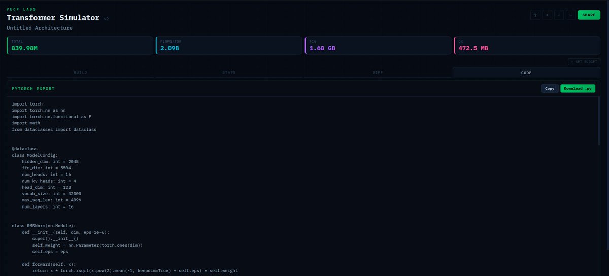Switch to the DIFF tab
This screenshot has width=609, height=276.
point(378,73)
